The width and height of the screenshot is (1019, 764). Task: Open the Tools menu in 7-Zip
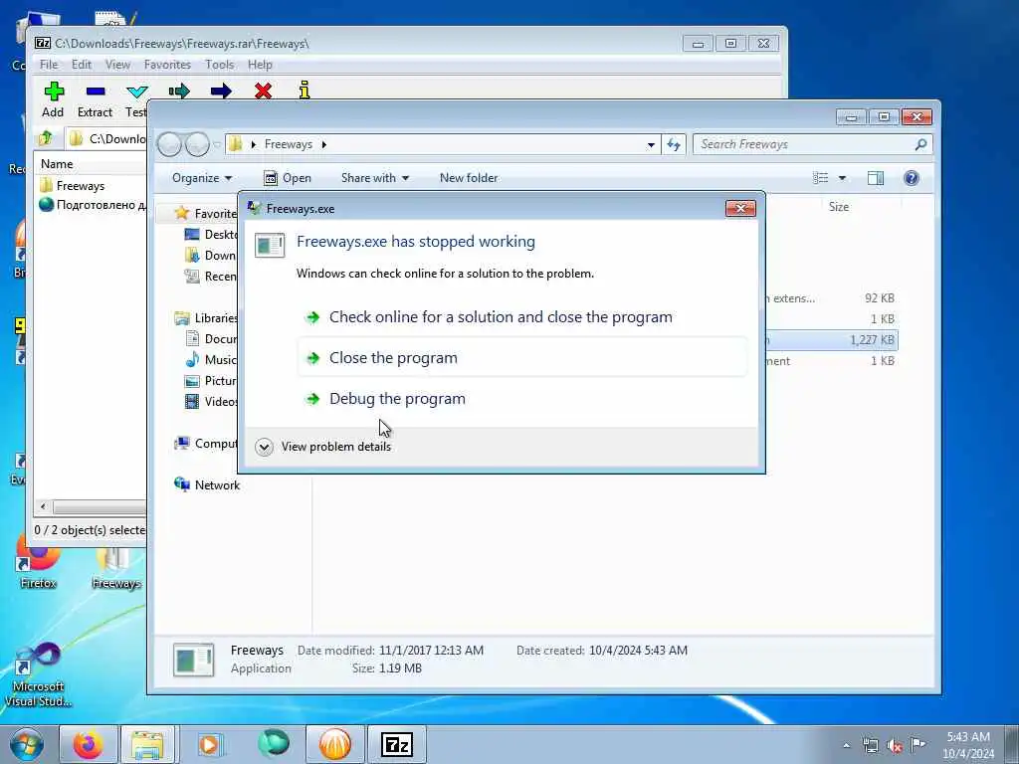pos(219,65)
